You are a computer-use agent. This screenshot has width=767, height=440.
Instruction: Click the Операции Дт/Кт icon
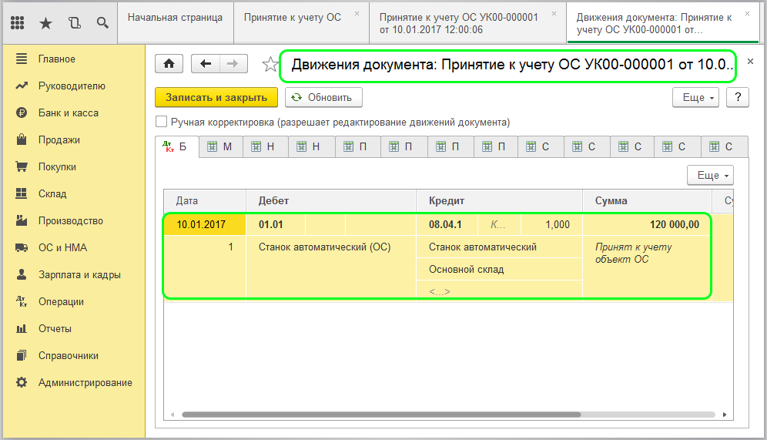click(x=22, y=301)
